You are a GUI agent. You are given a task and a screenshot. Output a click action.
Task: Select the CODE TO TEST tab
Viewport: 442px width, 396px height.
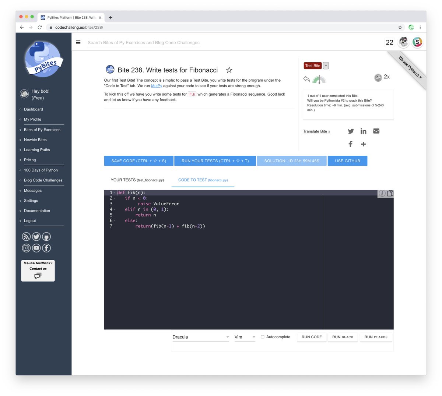[x=203, y=180]
